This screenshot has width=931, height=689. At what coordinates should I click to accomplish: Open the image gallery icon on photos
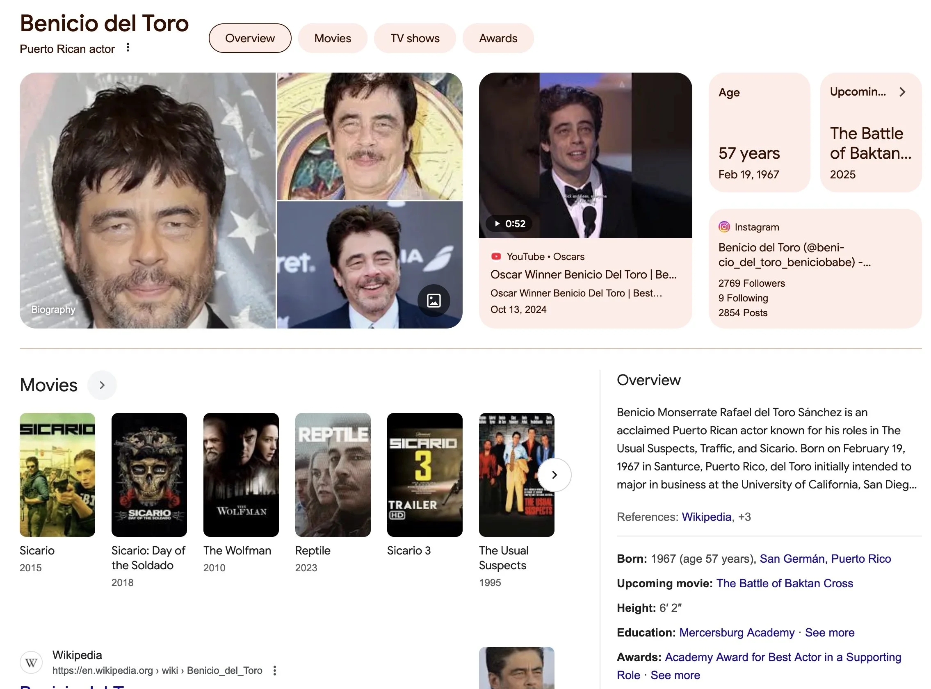[434, 300]
